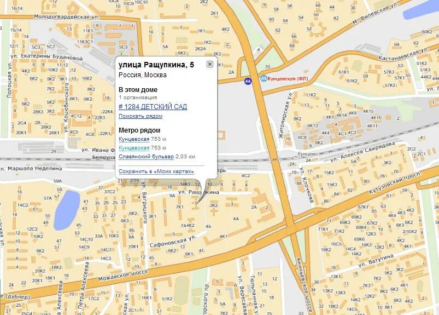Click the building numbered 22К4

107,111
